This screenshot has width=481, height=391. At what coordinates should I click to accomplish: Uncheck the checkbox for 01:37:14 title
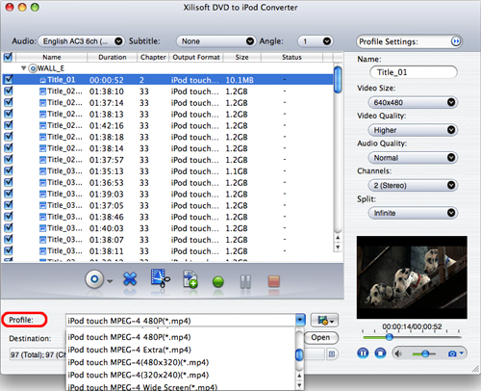pos(9,102)
